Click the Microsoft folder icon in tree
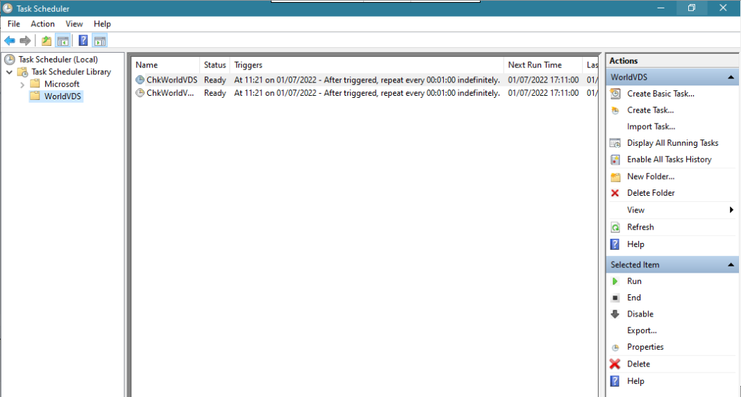This screenshot has height=397, width=741. (x=35, y=83)
